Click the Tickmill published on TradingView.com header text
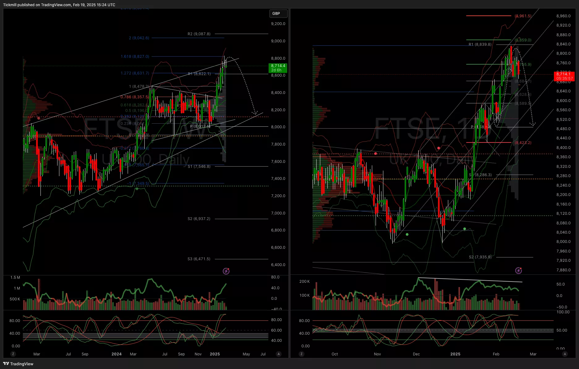Viewport: 579px width, 369px height. click(x=59, y=5)
